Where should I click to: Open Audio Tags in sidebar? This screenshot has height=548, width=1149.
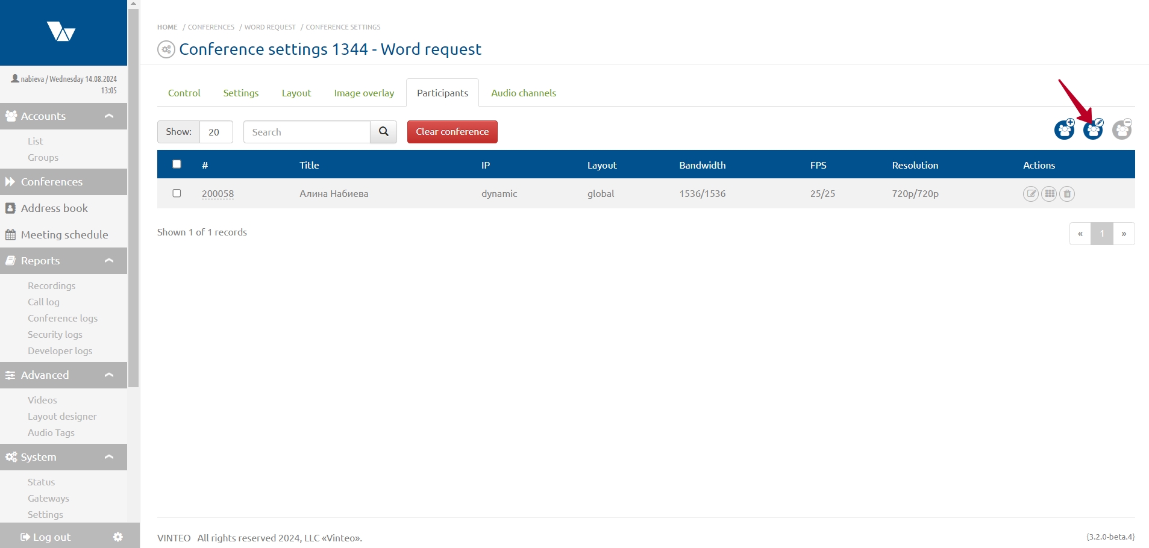click(x=51, y=432)
